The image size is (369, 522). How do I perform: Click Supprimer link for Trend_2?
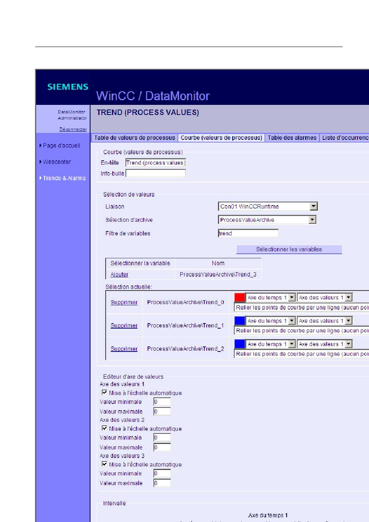124,349
